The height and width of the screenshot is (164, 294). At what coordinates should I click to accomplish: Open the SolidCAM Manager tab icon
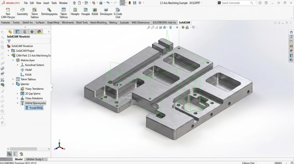(10, 32)
